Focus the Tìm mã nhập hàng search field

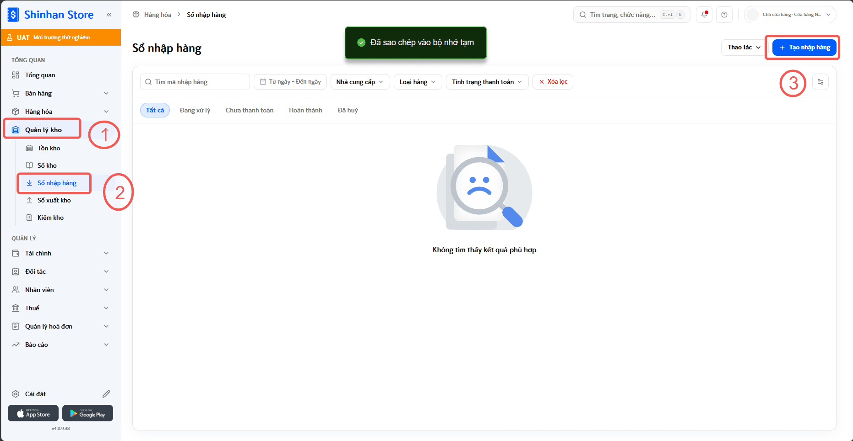195,82
